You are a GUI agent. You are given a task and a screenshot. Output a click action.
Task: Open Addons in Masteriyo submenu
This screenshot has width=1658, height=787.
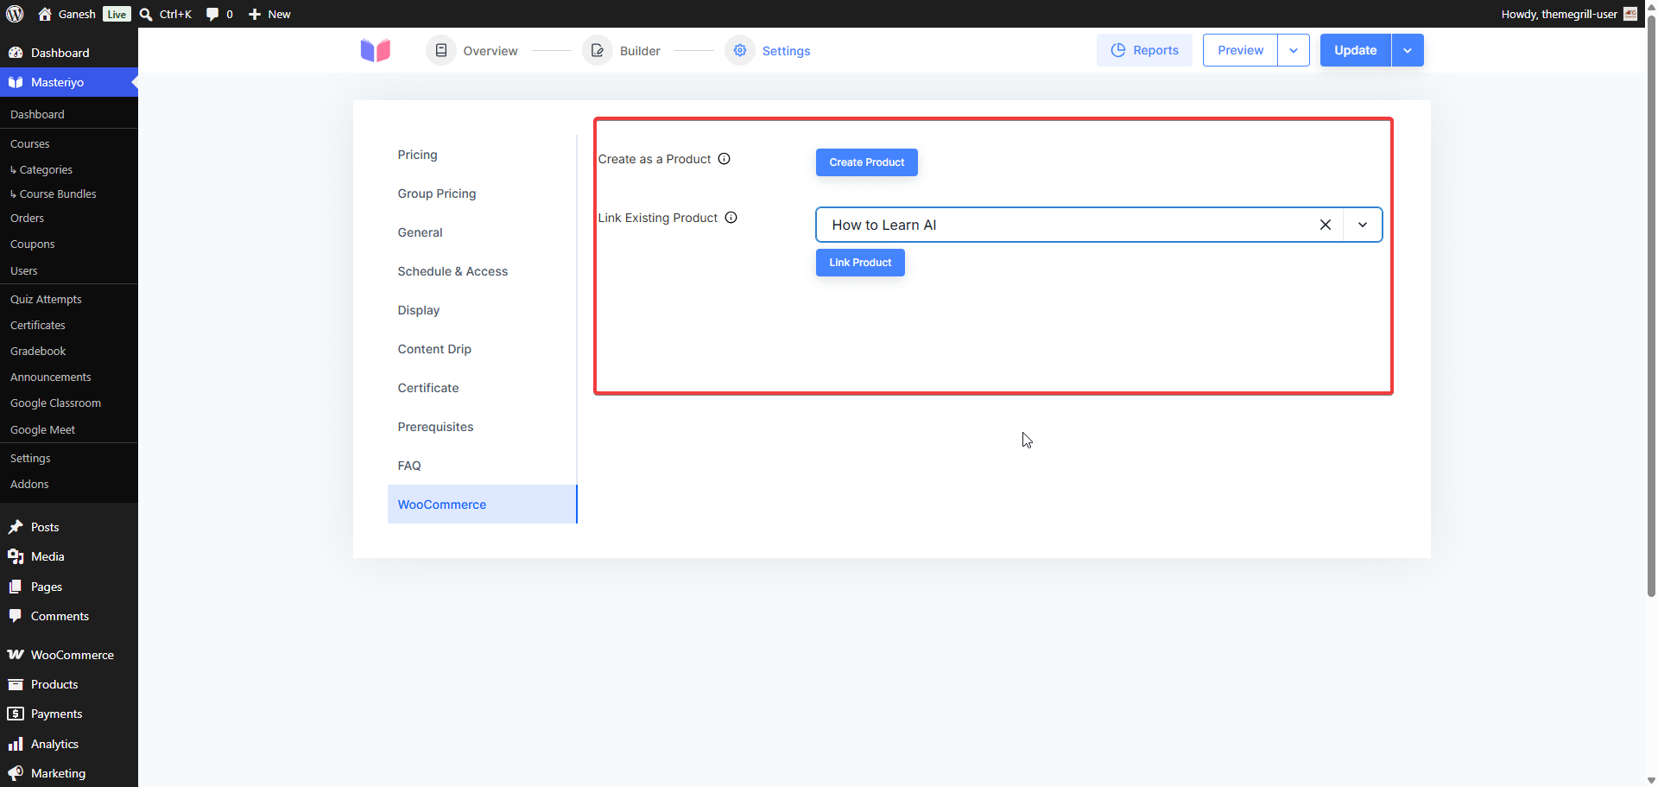[29, 485]
